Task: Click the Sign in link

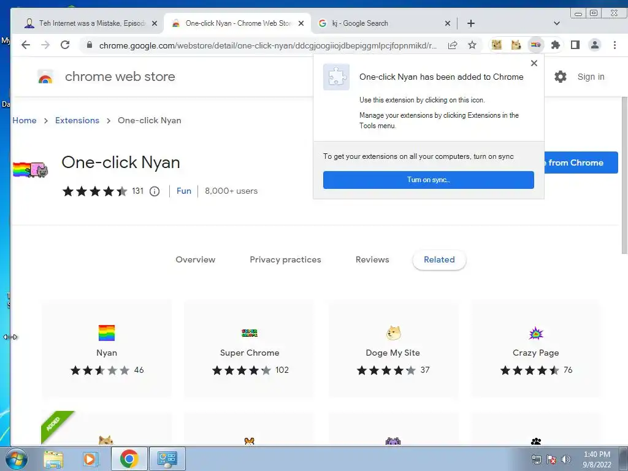Action: [x=591, y=77]
